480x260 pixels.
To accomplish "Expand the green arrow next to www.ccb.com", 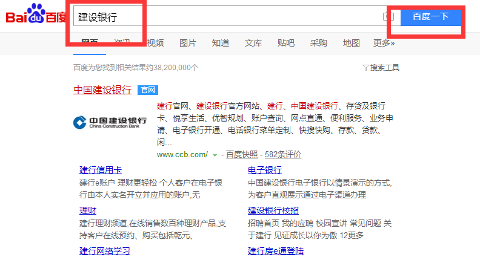I will 215,155.
